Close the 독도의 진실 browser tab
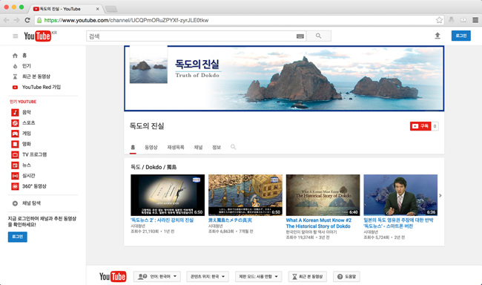Screen dimensions: 482x285 tap(97, 9)
